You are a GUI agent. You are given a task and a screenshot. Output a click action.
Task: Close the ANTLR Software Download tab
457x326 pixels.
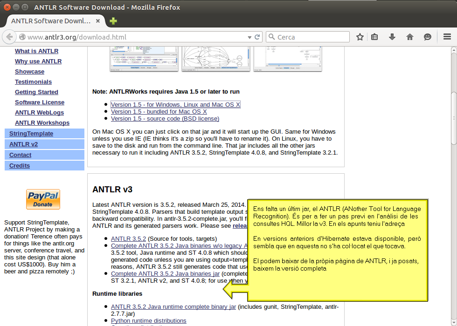98,21
